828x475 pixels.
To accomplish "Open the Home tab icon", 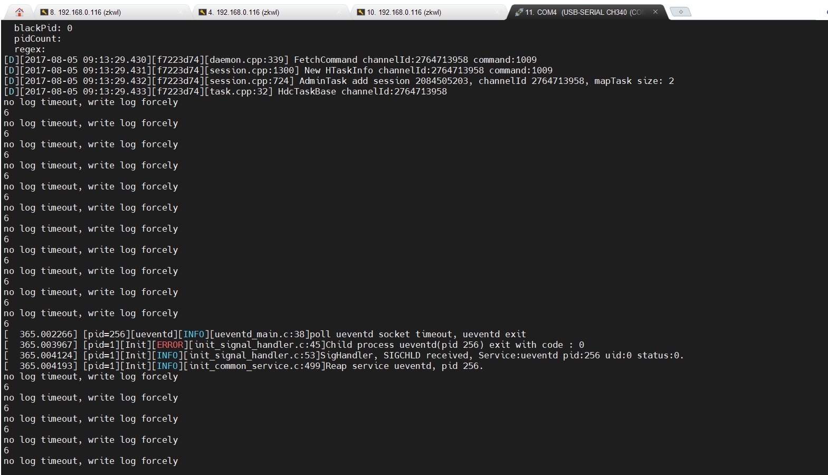I will tap(20, 12).
